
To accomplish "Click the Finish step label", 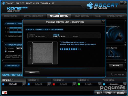I will tap(76, 37).
